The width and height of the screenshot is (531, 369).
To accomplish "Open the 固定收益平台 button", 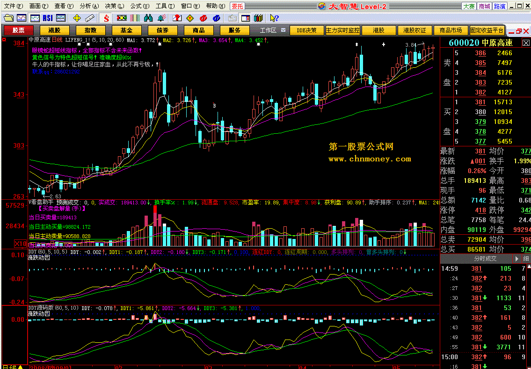I will pyautogui.click(x=487, y=30).
